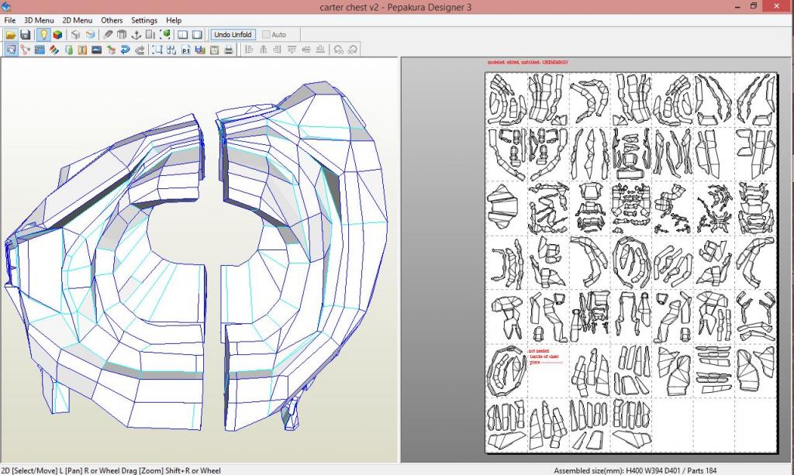The height and width of the screenshot is (475, 794).
Task: Click the rotate 90 clockwise icon
Action: coord(353,50)
